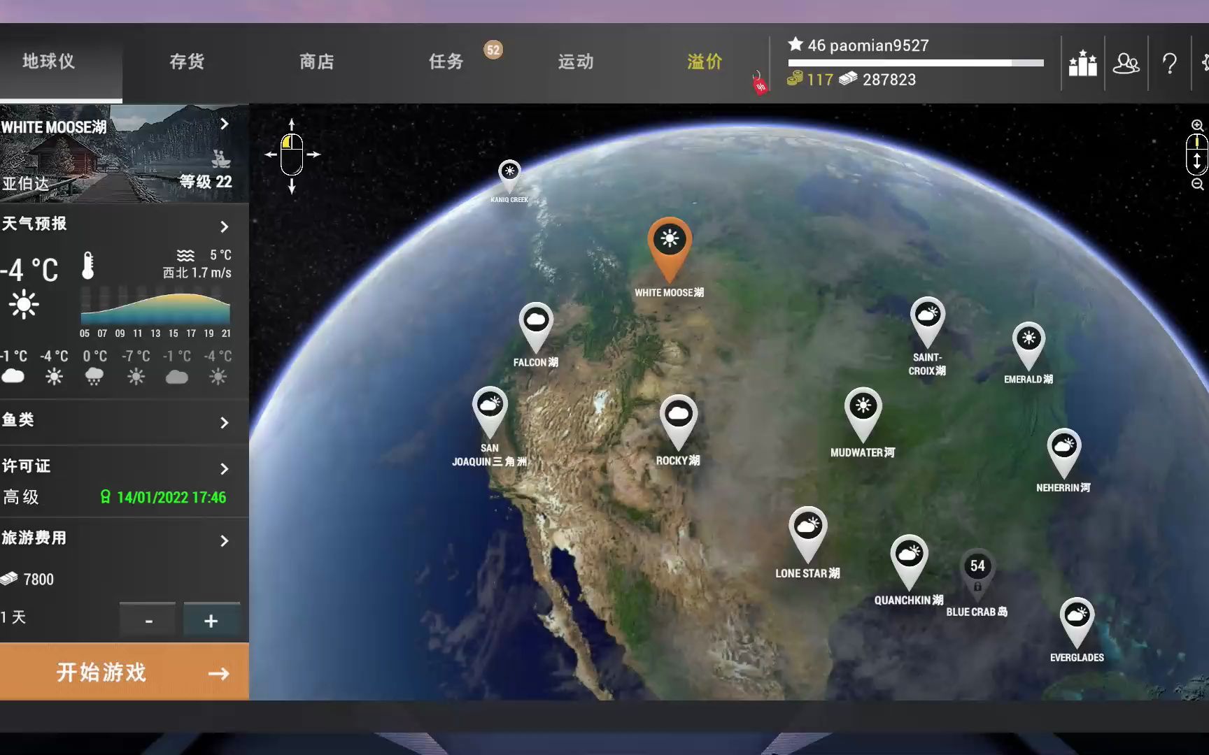This screenshot has width=1209, height=755.
Task: Click the missions notification badge 52
Action: click(x=493, y=50)
